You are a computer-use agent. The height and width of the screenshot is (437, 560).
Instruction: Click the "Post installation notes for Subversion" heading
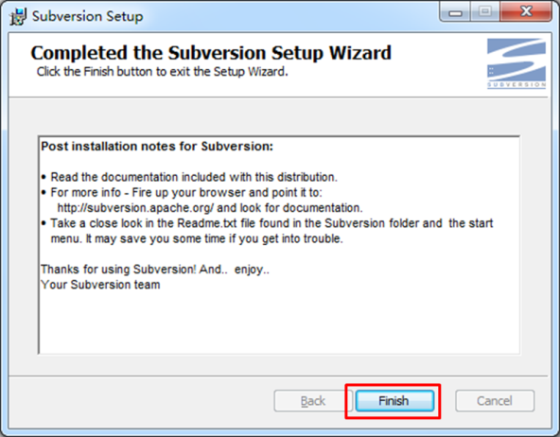(157, 147)
